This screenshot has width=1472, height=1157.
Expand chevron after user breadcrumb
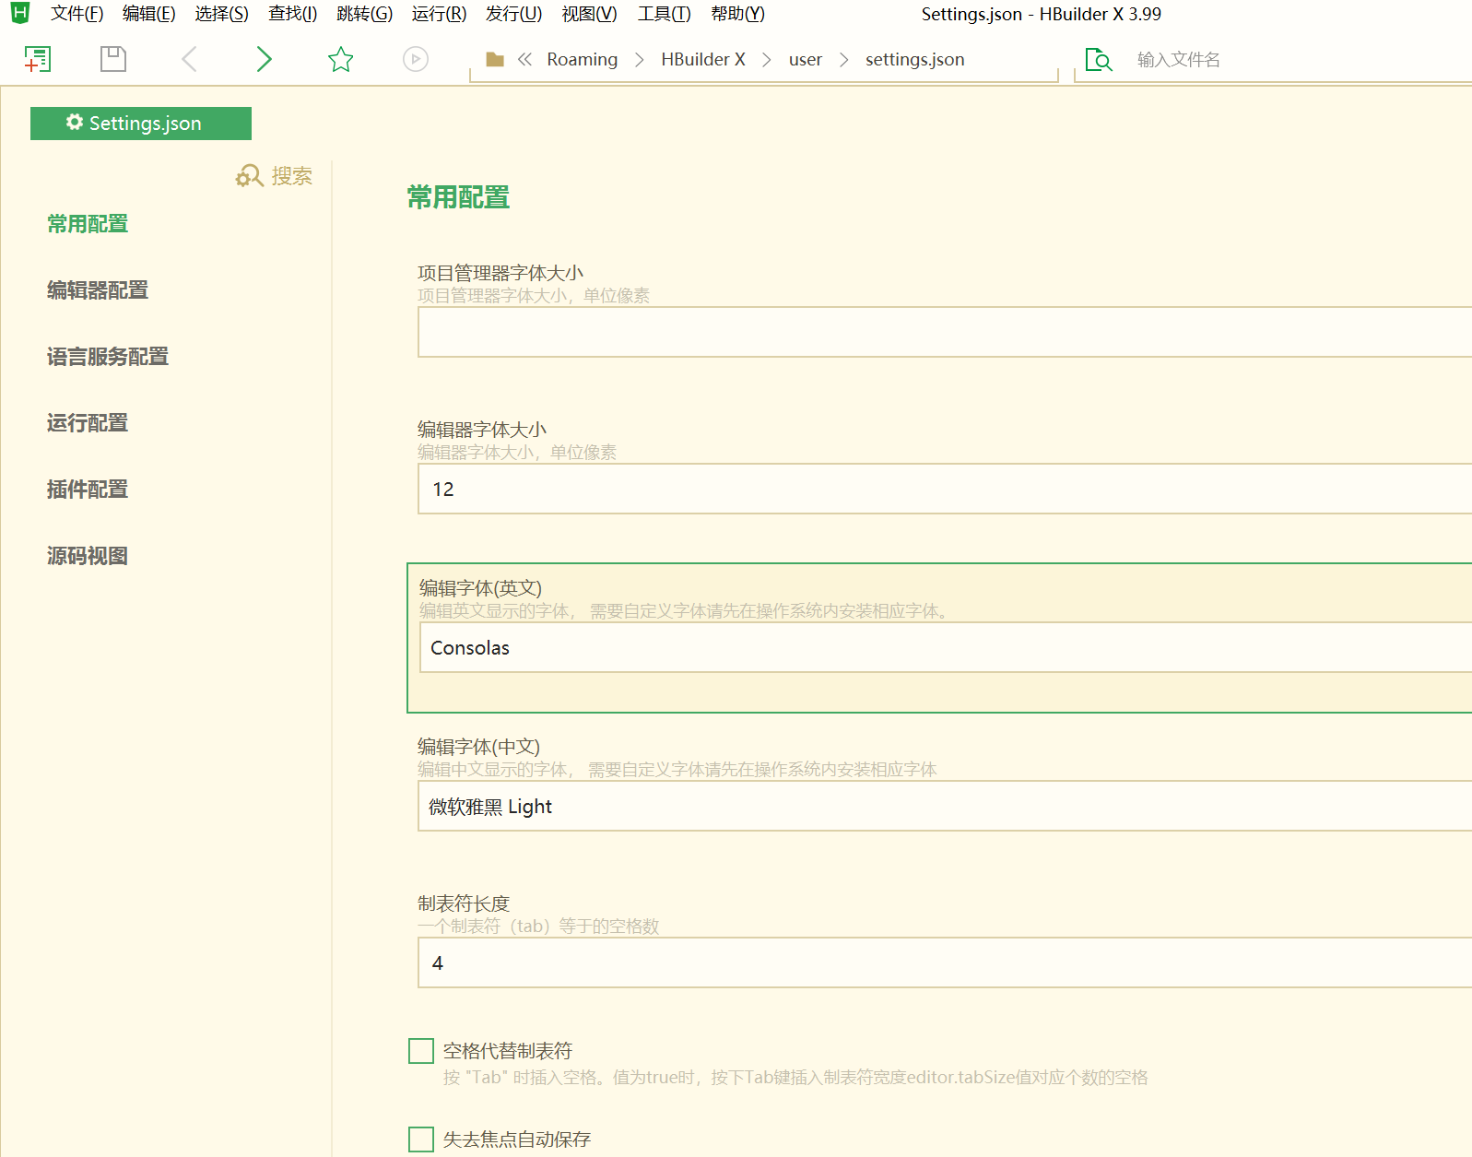tap(843, 60)
